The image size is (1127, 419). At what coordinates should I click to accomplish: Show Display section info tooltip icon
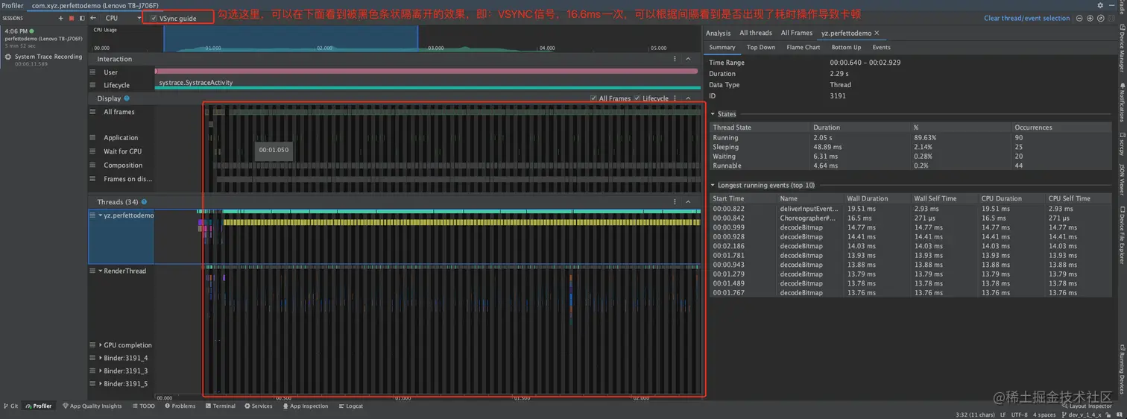coord(127,98)
